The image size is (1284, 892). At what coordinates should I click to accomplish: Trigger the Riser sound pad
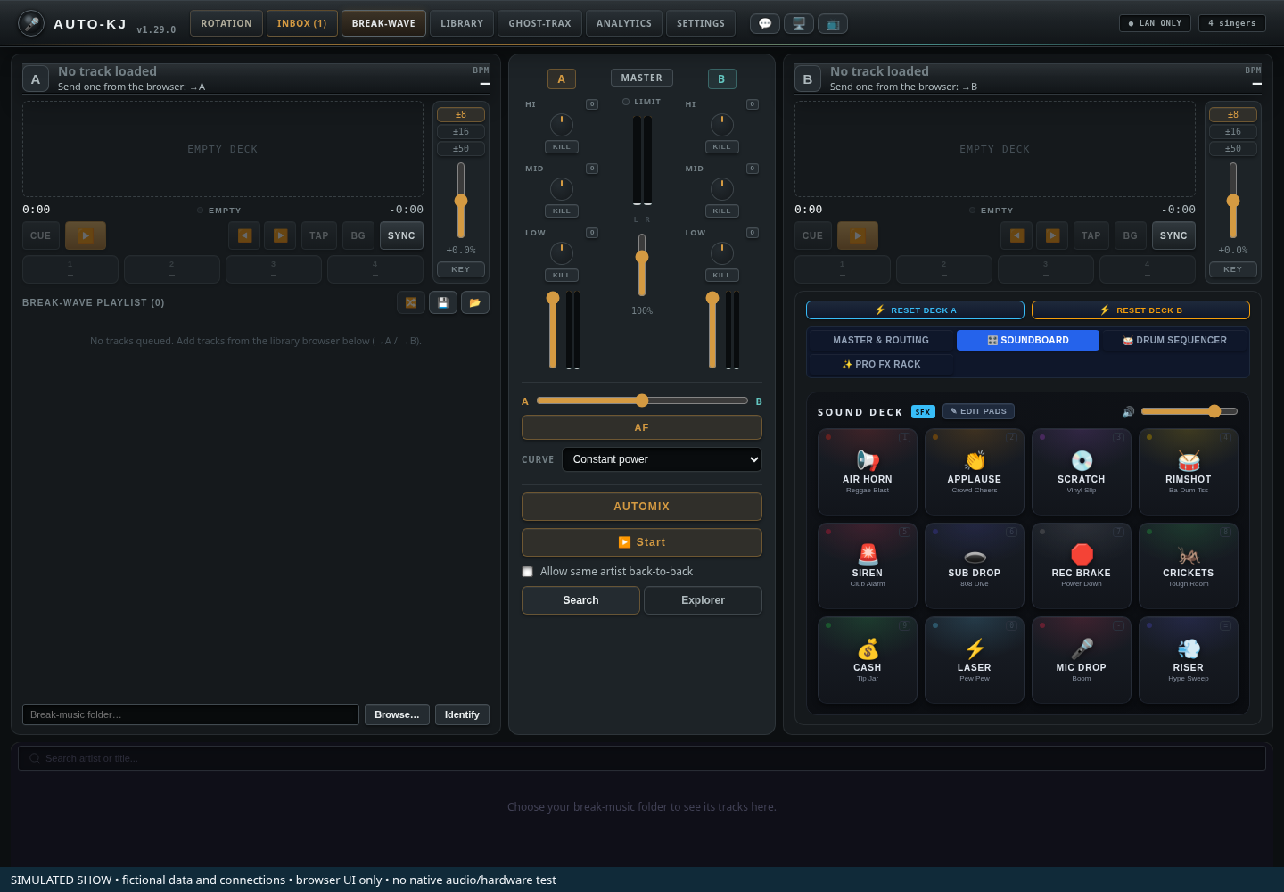click(x=1189, y=660)
